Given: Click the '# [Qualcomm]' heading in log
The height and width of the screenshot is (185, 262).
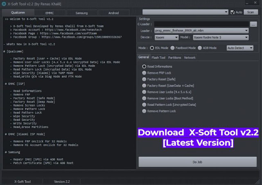Looking at the screenshot, I should [x=13, y=51].
